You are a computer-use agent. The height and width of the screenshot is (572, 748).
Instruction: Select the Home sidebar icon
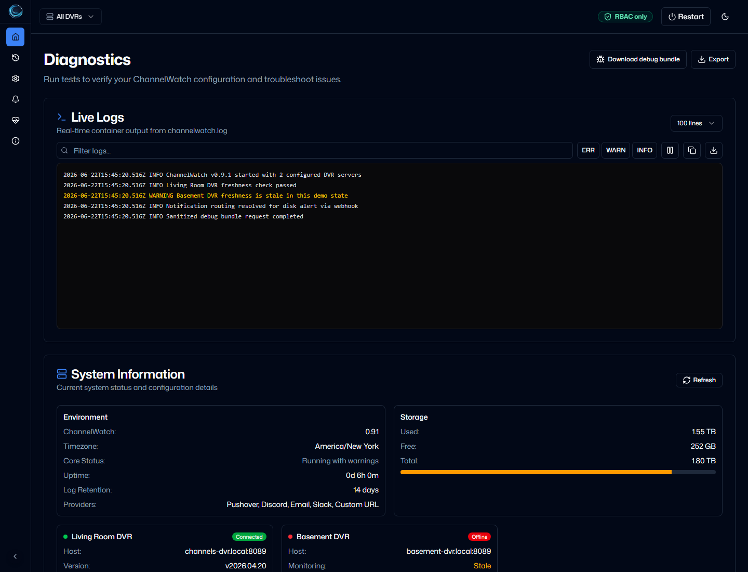tap(16, 37)
